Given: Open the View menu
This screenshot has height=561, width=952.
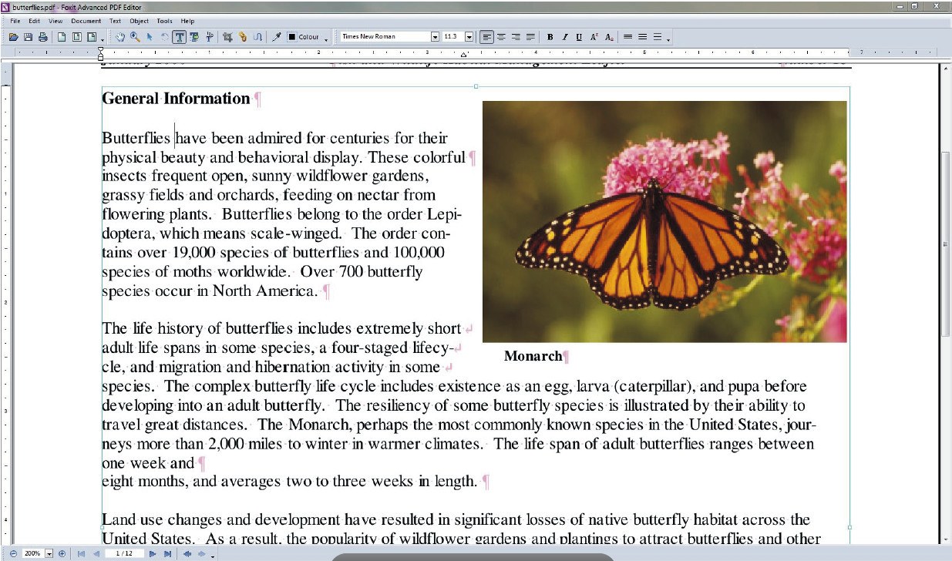Looking at the screenshot, I should pos(56,21).
